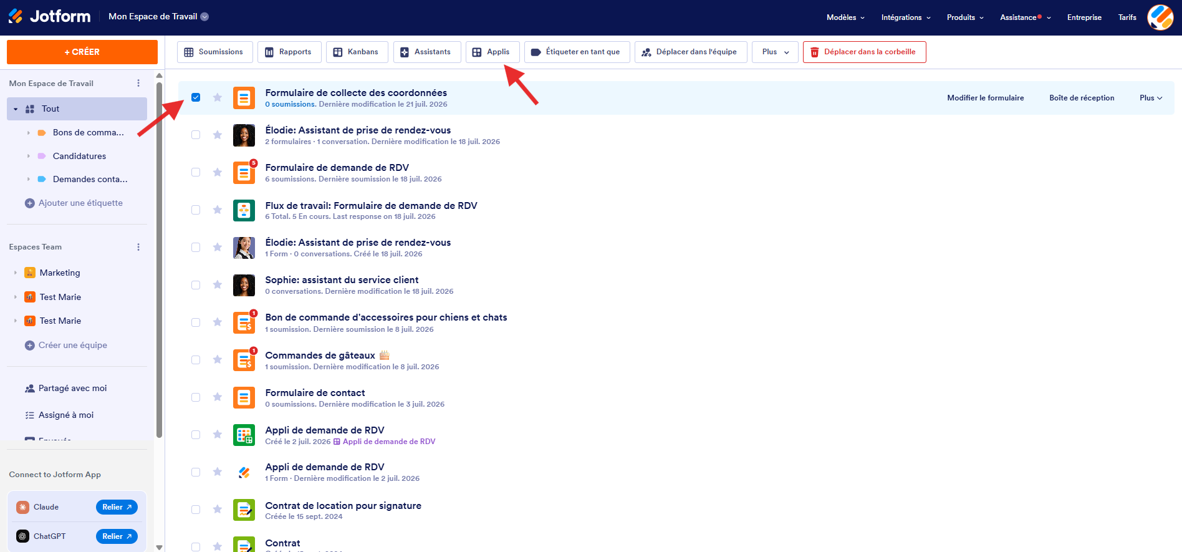Open the Bon de commande payment form icon
Image resolution: width=1182 pixels, height=552 pixels.
[x=244, y=322]
